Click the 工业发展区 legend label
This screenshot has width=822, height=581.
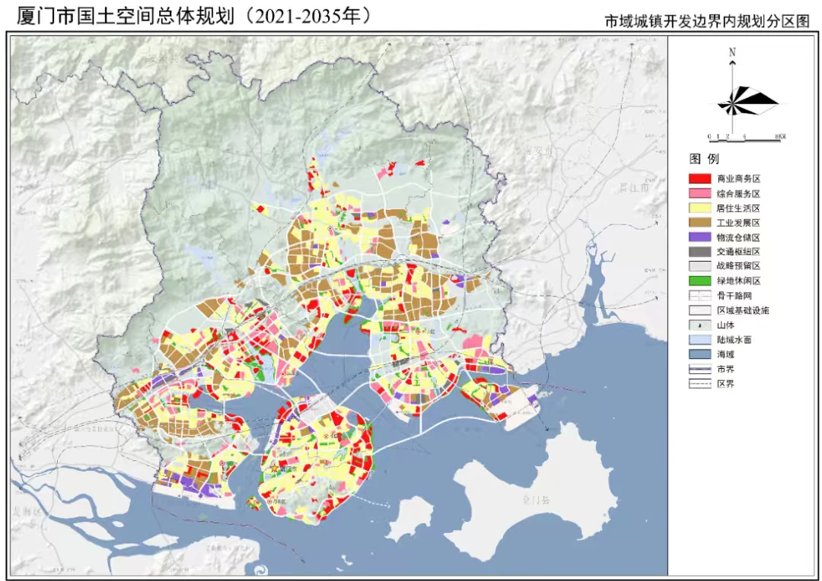[x=738, y=223]
